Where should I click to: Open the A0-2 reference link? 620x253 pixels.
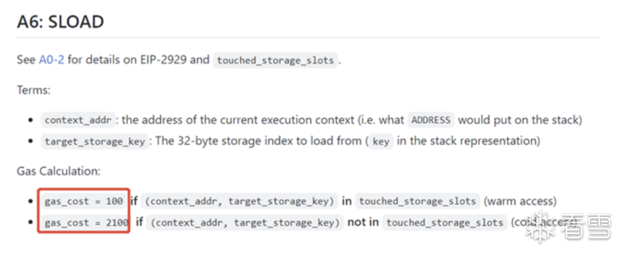pyautogui.click(x=52, y=60)
